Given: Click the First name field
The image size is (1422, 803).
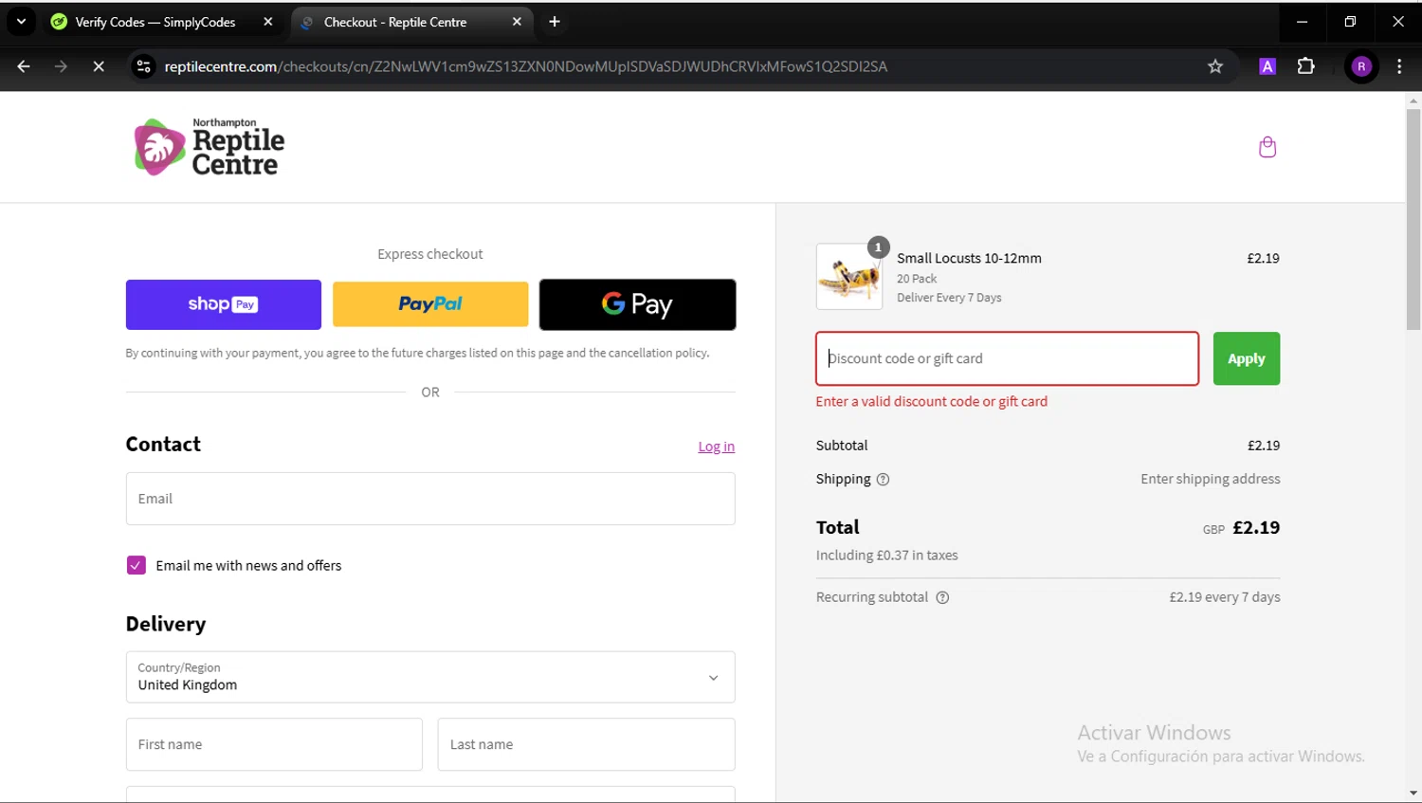Looking at the screenshot, I should coord(274,744).
